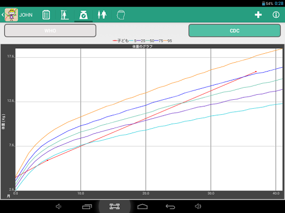285x213 pixels.
Task: Open the BMI body comparison icon
Action: click(x=102, y=15)
